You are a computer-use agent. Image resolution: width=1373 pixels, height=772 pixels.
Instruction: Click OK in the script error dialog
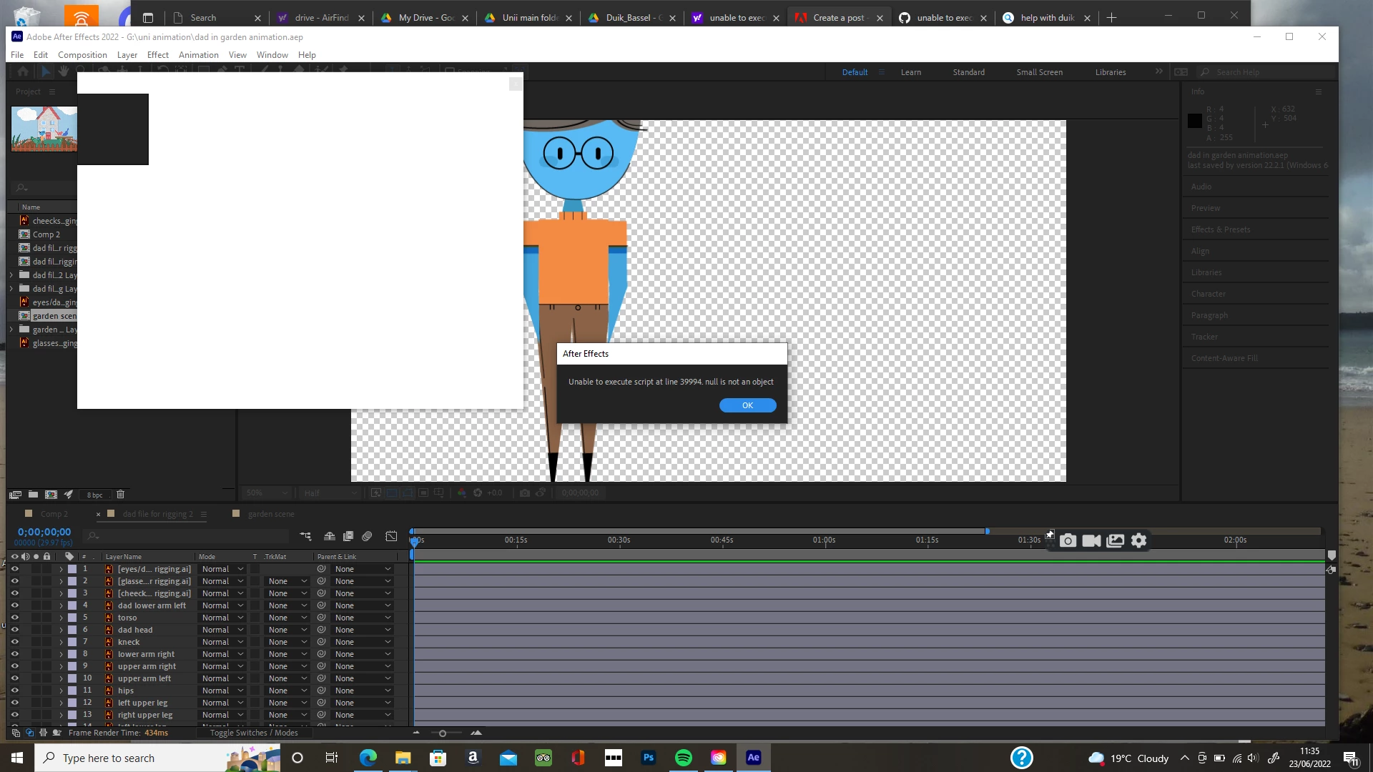click(x=747, y=405)
